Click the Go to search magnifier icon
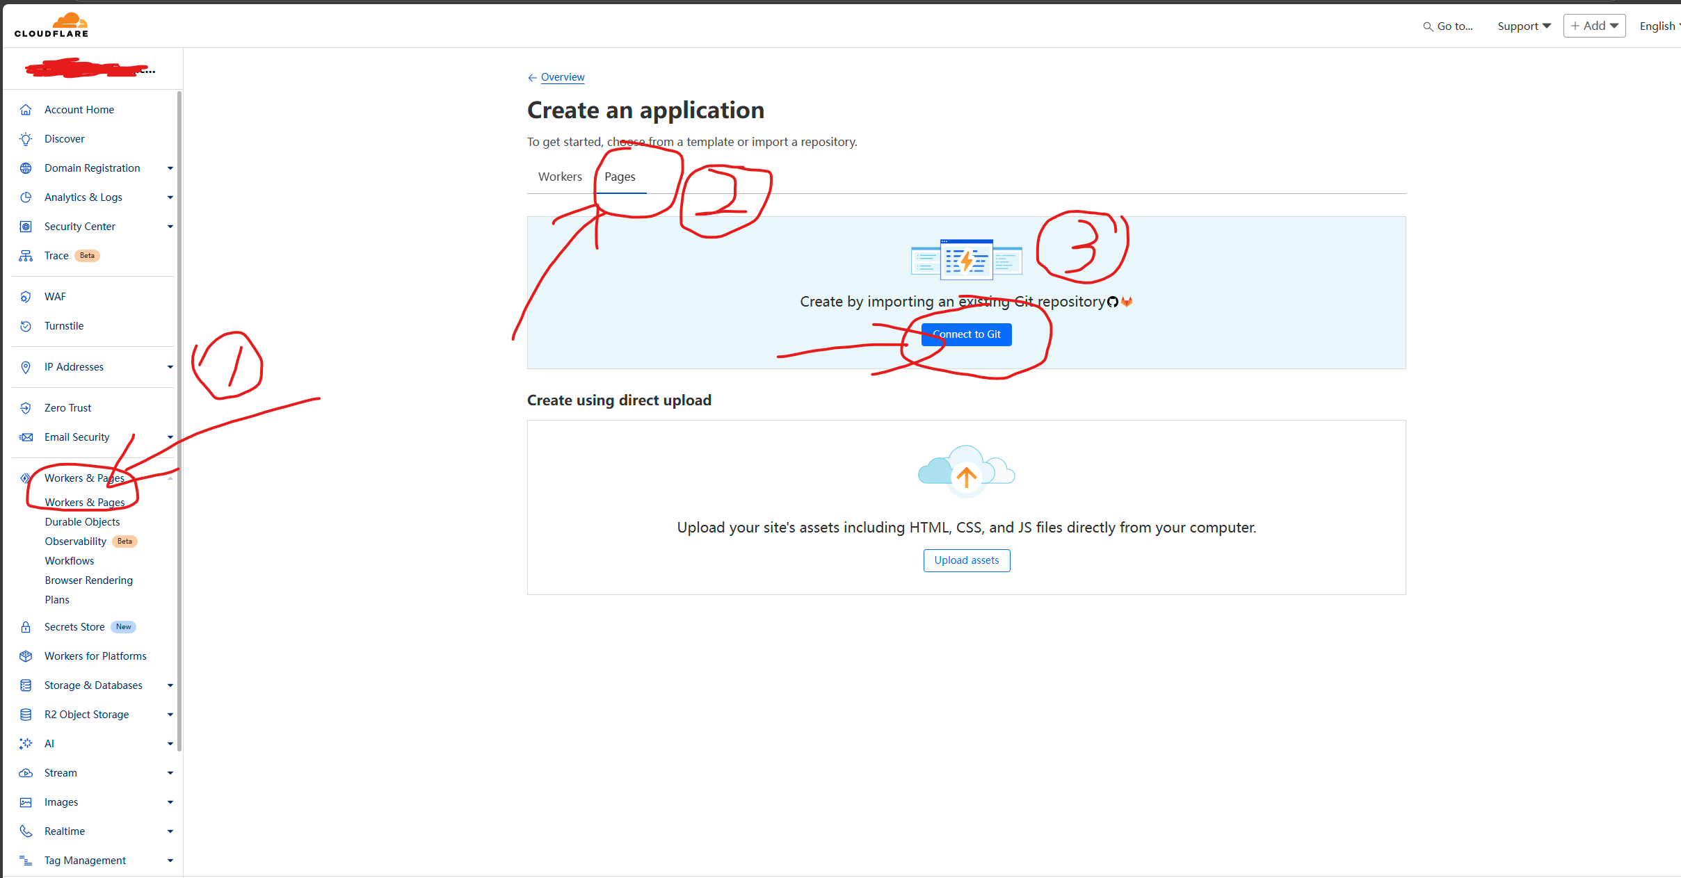This screenshot has width=1681, height=878. point(1427,26)
